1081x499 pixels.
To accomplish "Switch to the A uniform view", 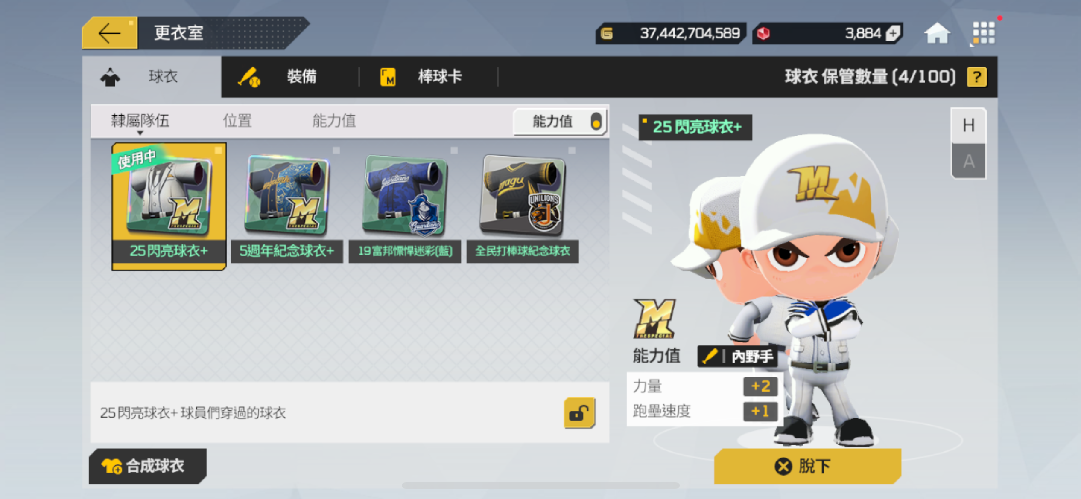I will click(x=968, y=161).
